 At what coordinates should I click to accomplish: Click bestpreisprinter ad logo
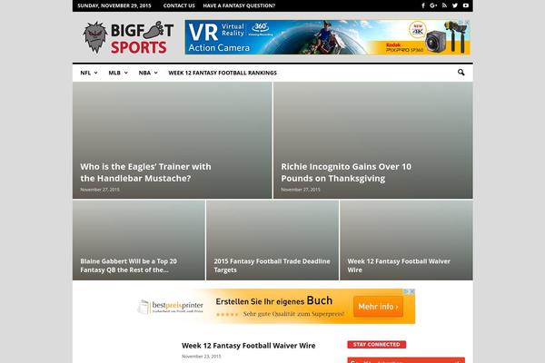pyautogui.click(x=171, y=307)
